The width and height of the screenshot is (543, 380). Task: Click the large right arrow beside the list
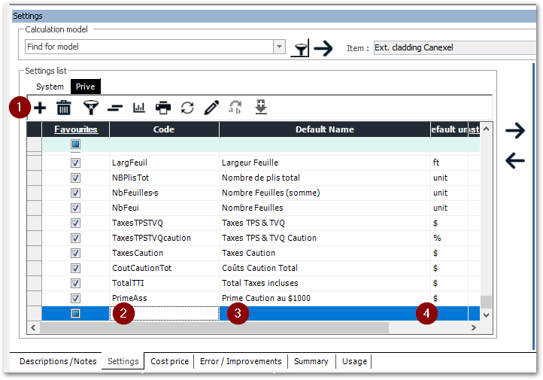[515, 131]
